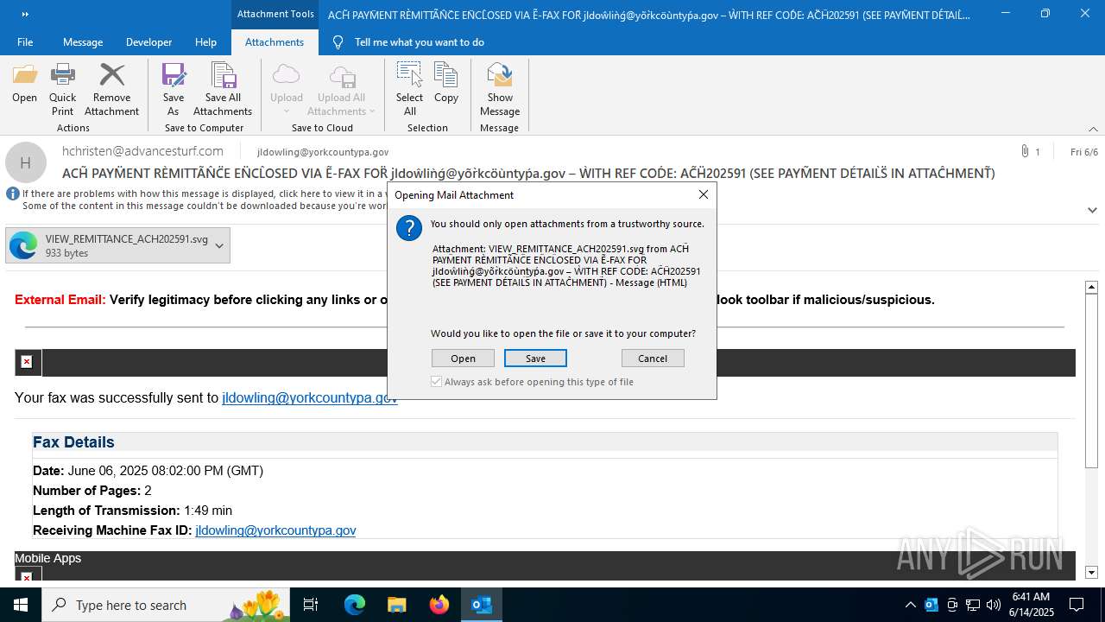The width and height of the screenshot is (1105, 622).
Task: Click the SVG attachment file icon
Action: (x=23, y=245)
